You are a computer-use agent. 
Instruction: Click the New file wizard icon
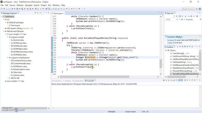(x=2, y=9)
